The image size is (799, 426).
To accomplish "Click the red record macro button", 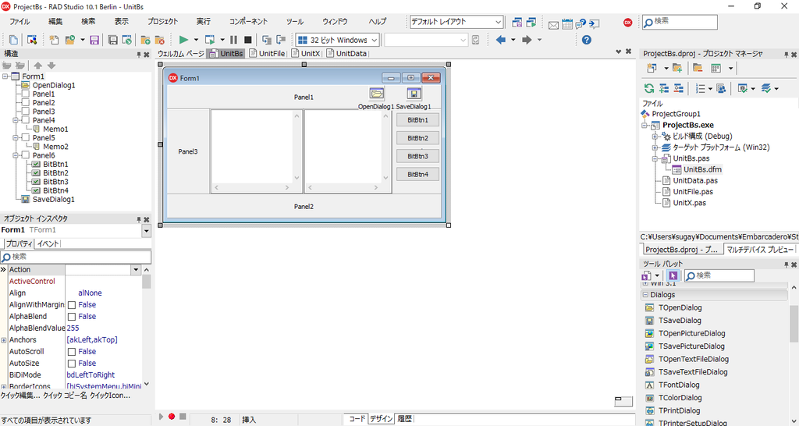I will (172, 417).
